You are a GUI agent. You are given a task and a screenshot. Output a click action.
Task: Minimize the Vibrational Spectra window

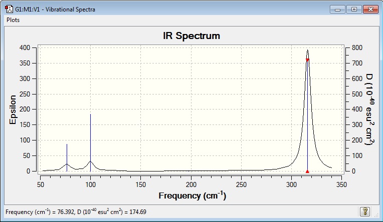click(337, 9)
